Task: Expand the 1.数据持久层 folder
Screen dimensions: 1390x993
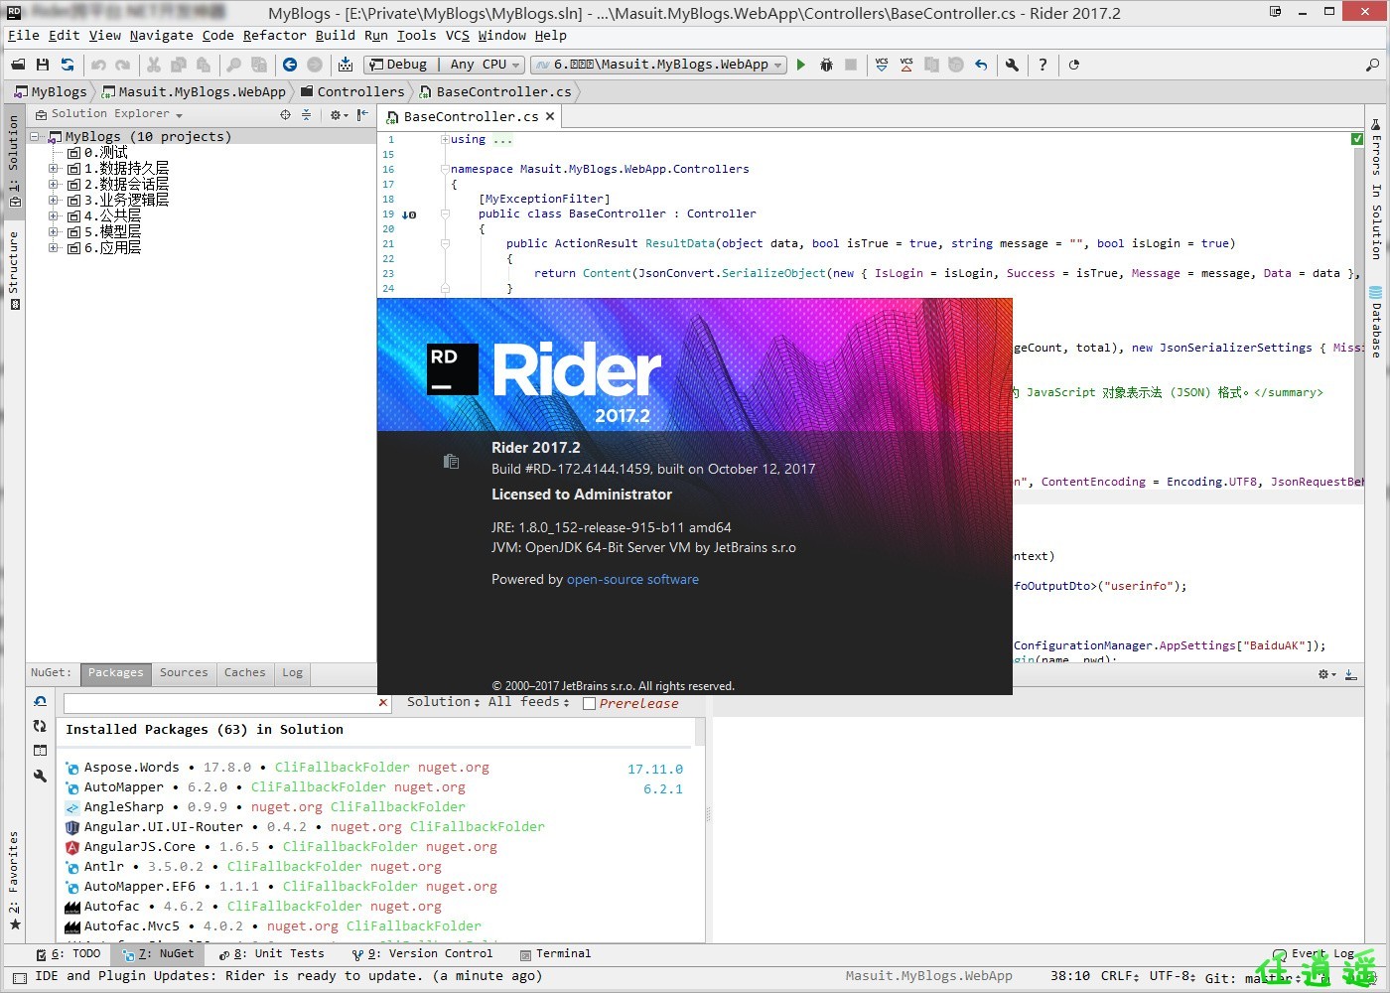Action: click(54, 169)
